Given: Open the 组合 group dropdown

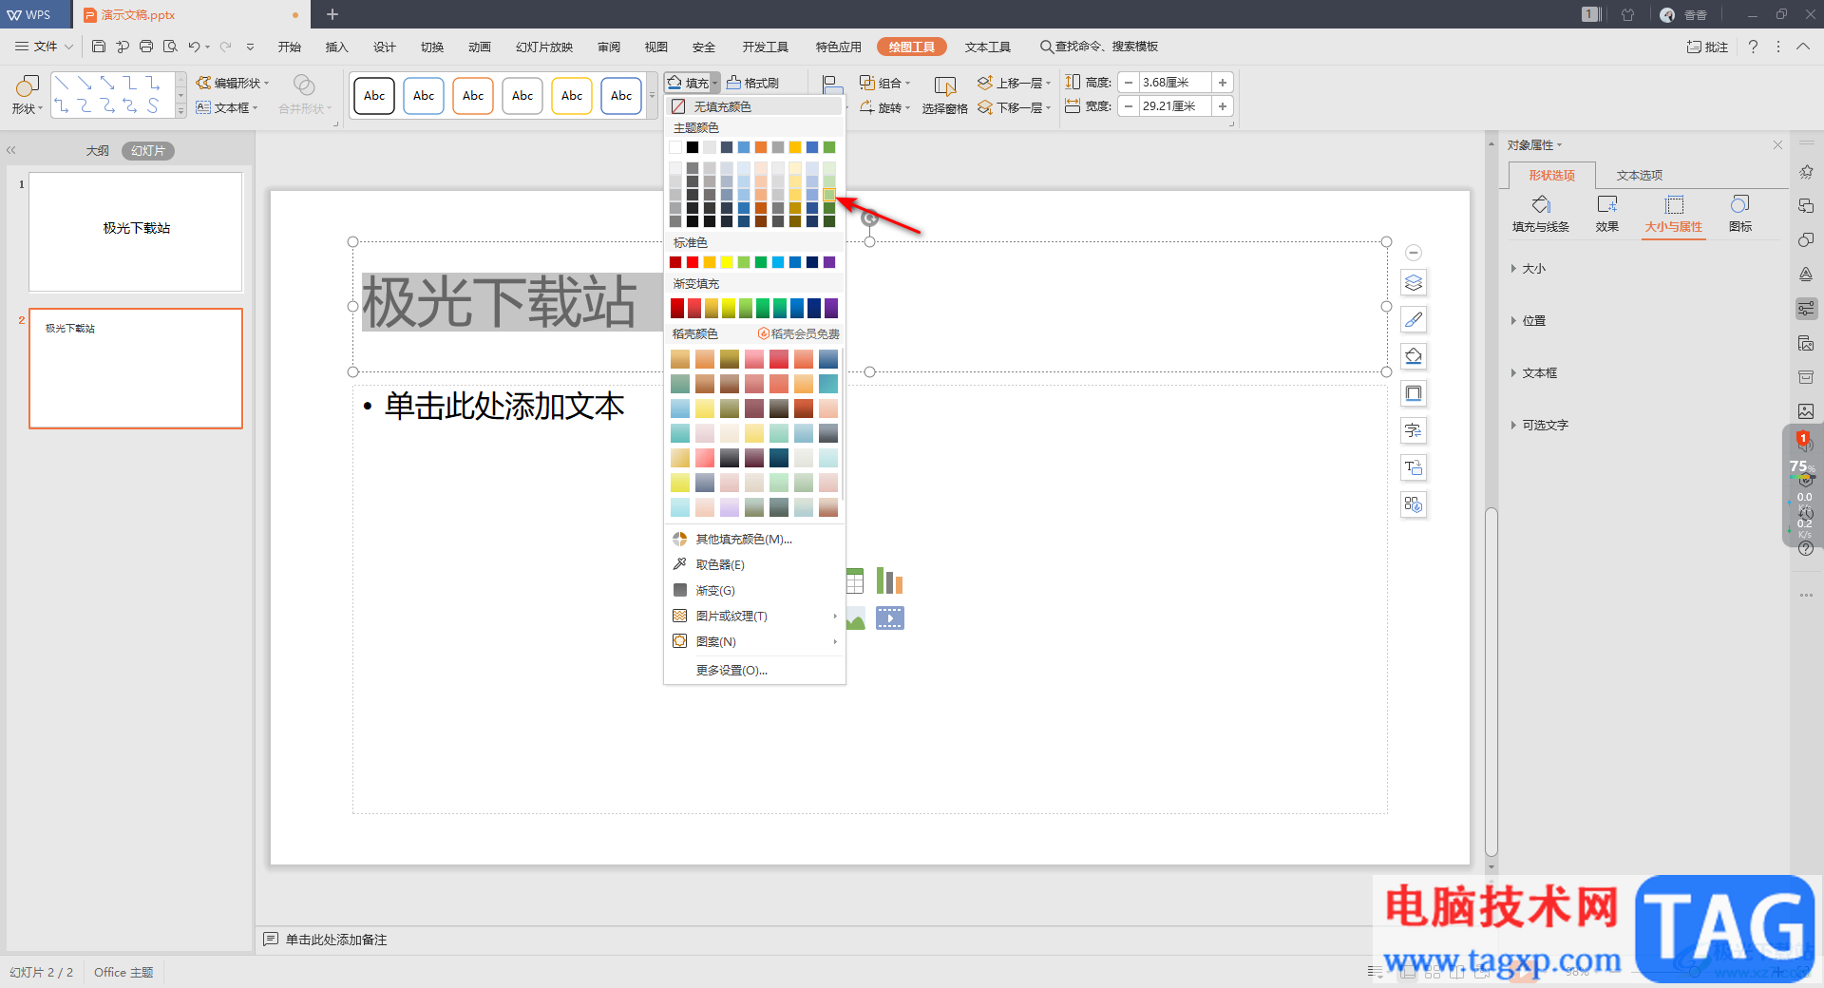Looking at the screenshot, I should click(884, 83).
